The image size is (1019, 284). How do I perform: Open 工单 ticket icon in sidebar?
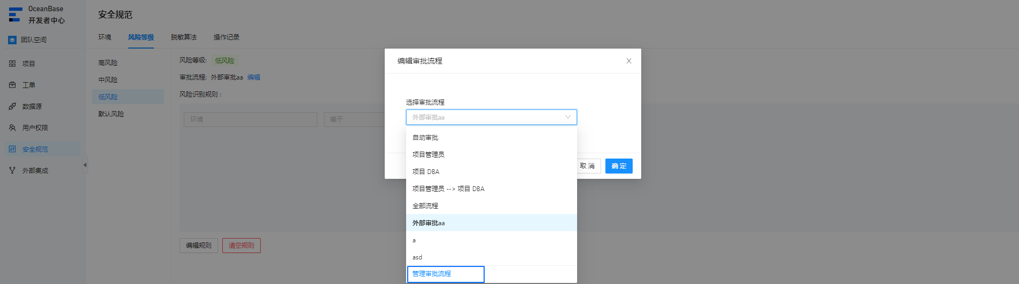point(12,85)
